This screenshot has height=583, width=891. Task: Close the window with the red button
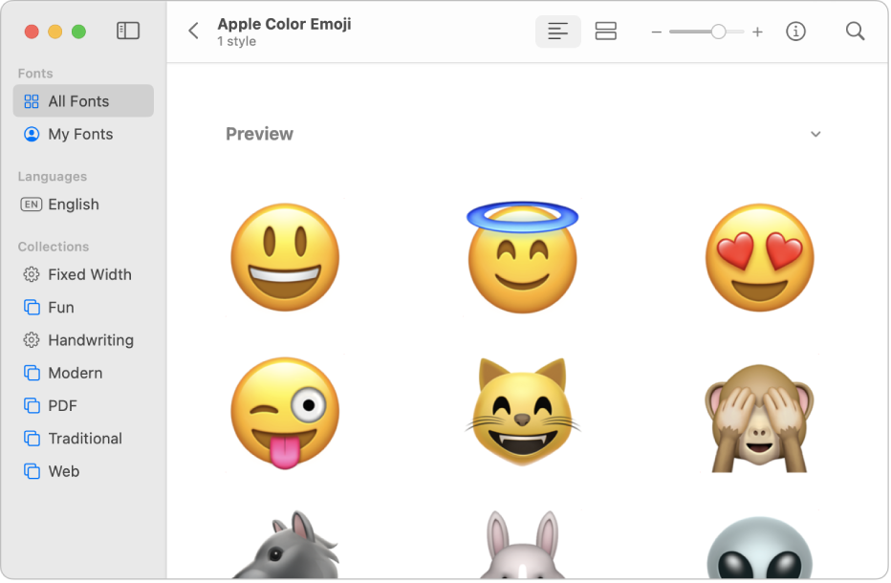click(x=32, y=32)
